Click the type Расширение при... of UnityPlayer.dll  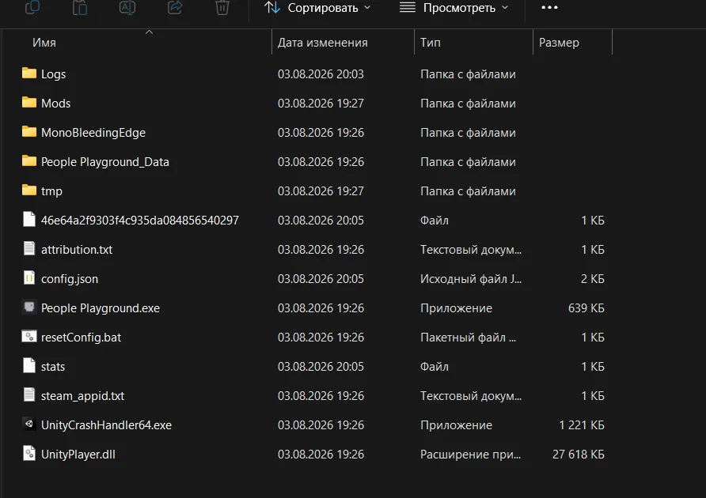click(x=470, y=455)
